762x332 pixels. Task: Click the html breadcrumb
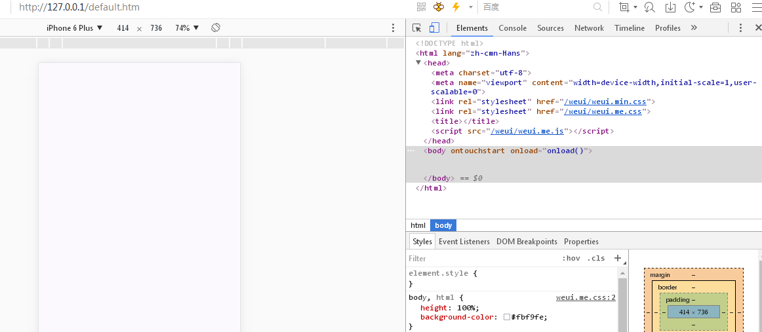418,225
